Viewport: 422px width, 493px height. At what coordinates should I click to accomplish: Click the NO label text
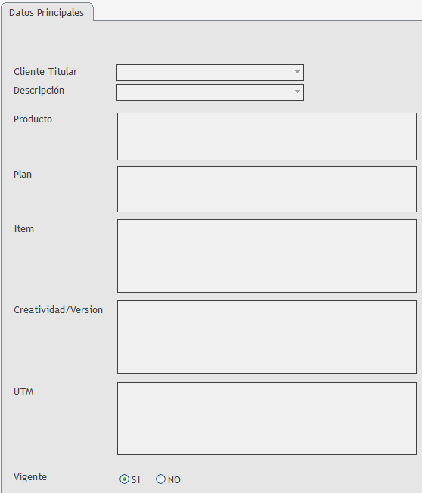(174, 480)
